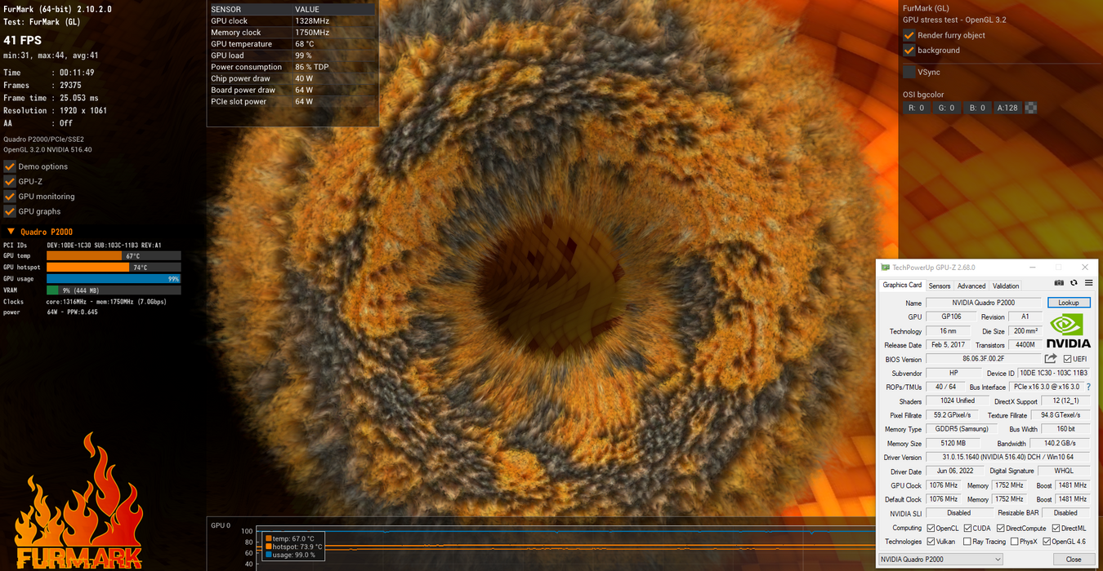Click the GPU hotspot 74°C bar

pyautogui.click(x=88, y=268)
